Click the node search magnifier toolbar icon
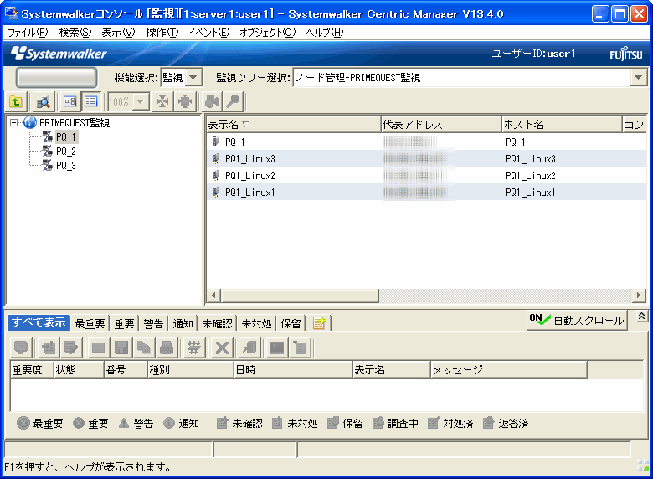 pyautogui.click(x=43, y=101)
